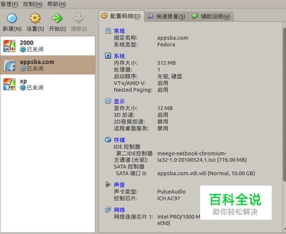This screenshot has width=286, height=234.
Task: Start the VM with green arrow icon
Action: 57,18
